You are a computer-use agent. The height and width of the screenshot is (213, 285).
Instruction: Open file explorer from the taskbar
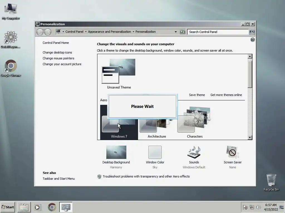pyautogui.click(x=24, y=207)
